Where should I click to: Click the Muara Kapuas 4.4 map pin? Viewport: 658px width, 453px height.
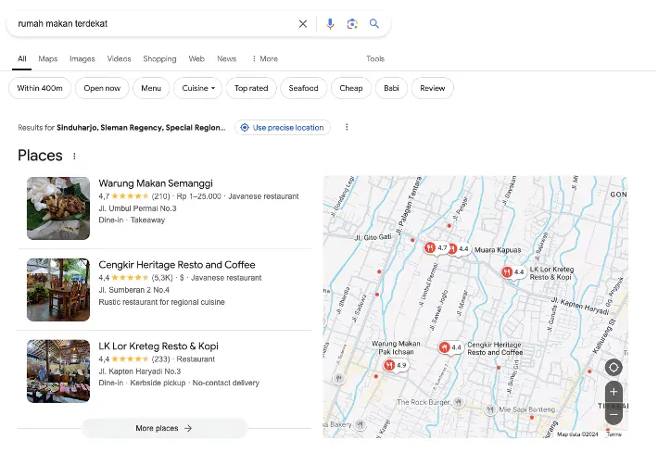tap(461, 249)
